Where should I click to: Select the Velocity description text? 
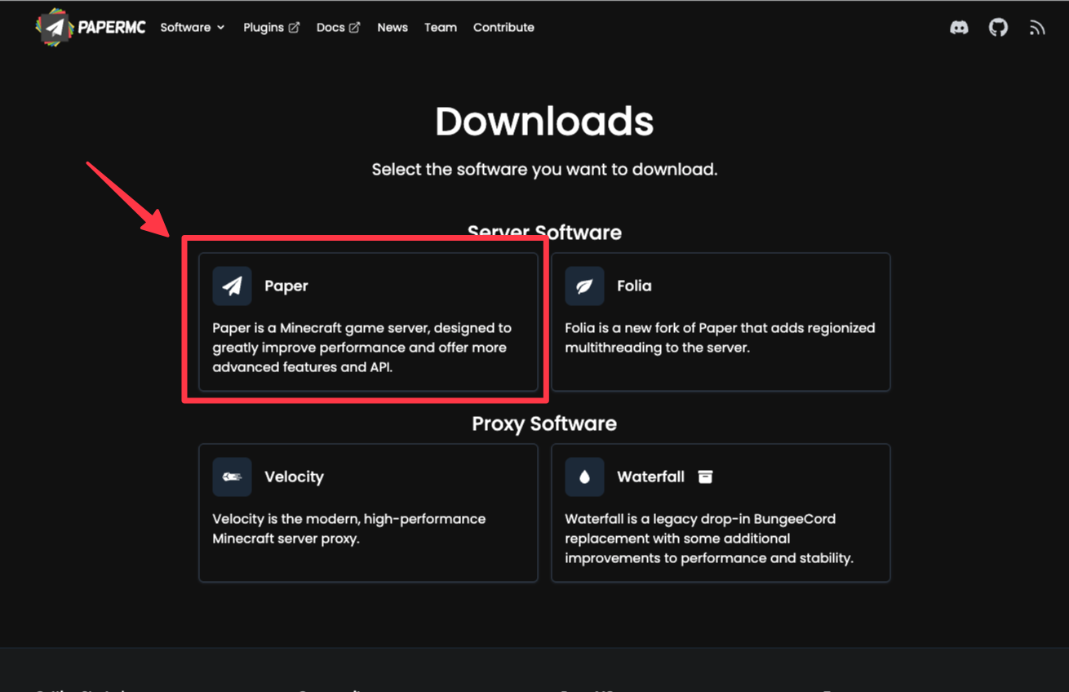348,529
